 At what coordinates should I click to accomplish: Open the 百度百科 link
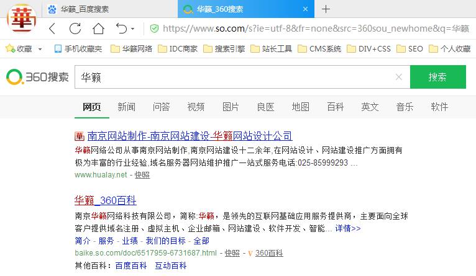point(131,265)
